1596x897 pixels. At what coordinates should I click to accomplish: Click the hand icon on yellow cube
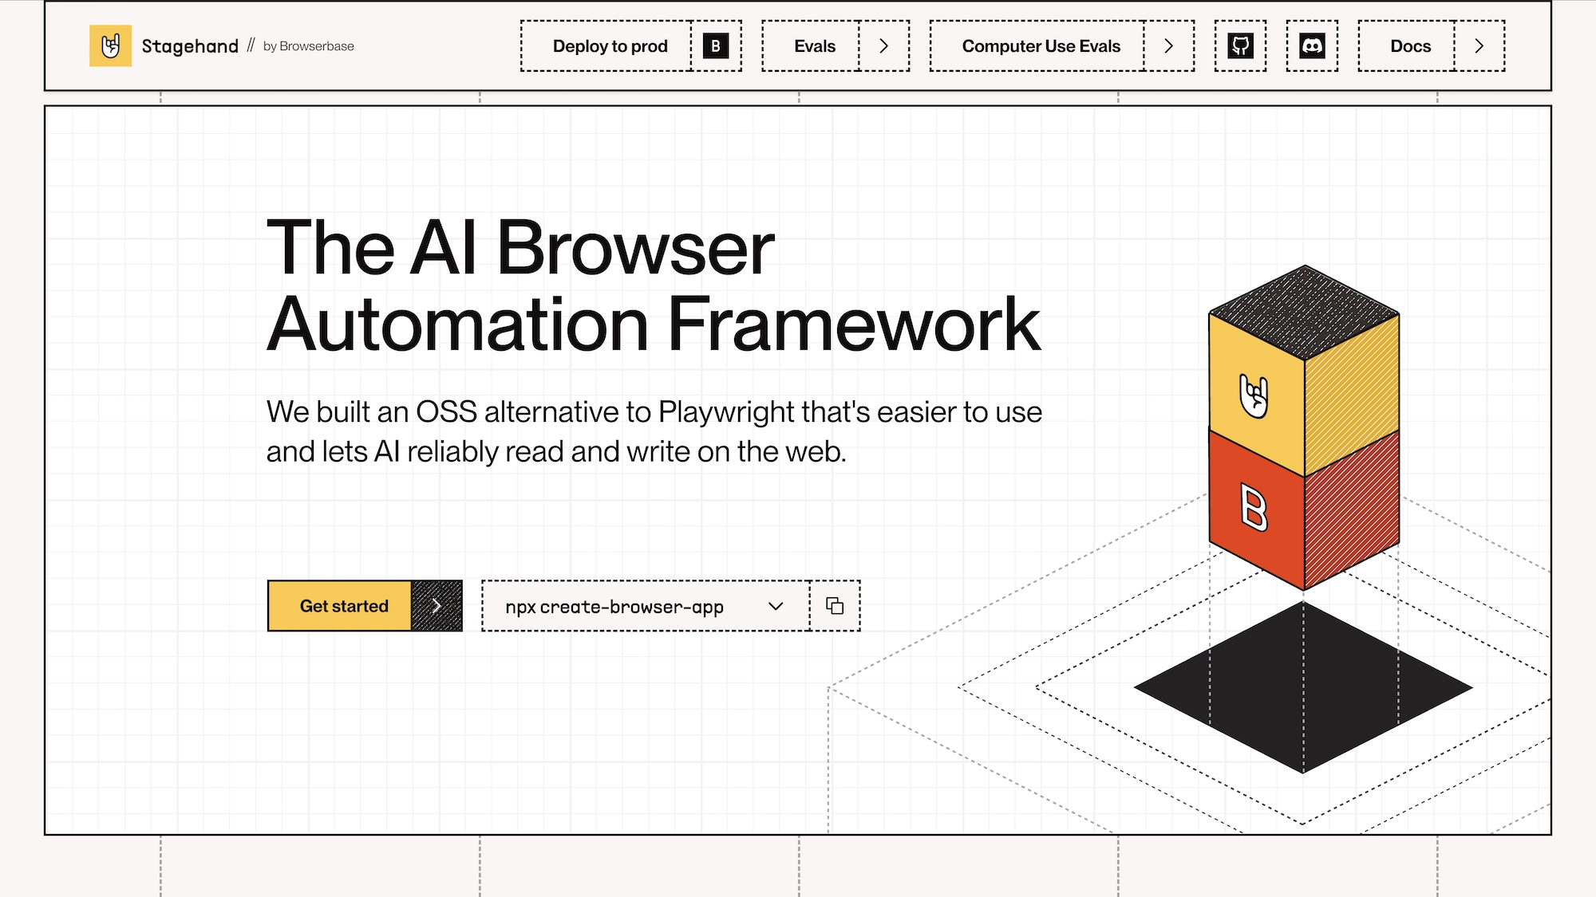(1254, 395)
